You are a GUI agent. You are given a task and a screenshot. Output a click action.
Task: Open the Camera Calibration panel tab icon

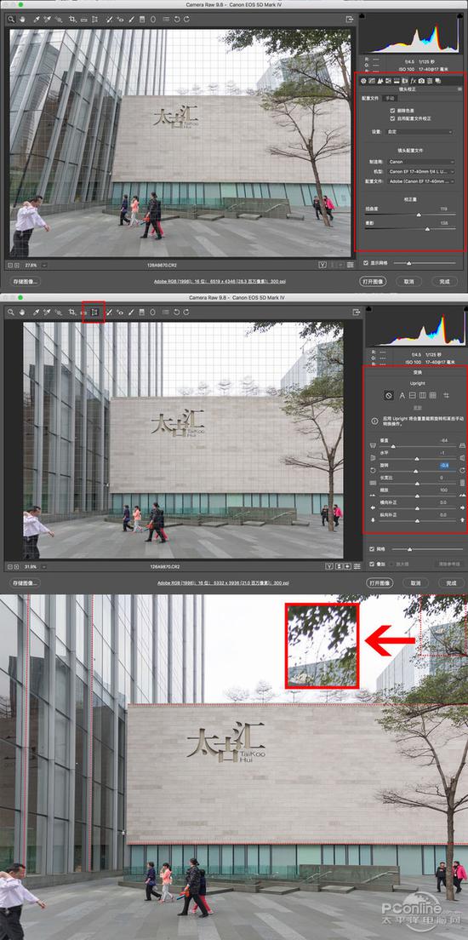click(421, 81)
